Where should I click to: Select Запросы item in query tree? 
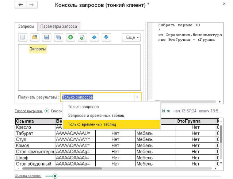(38, 49)
